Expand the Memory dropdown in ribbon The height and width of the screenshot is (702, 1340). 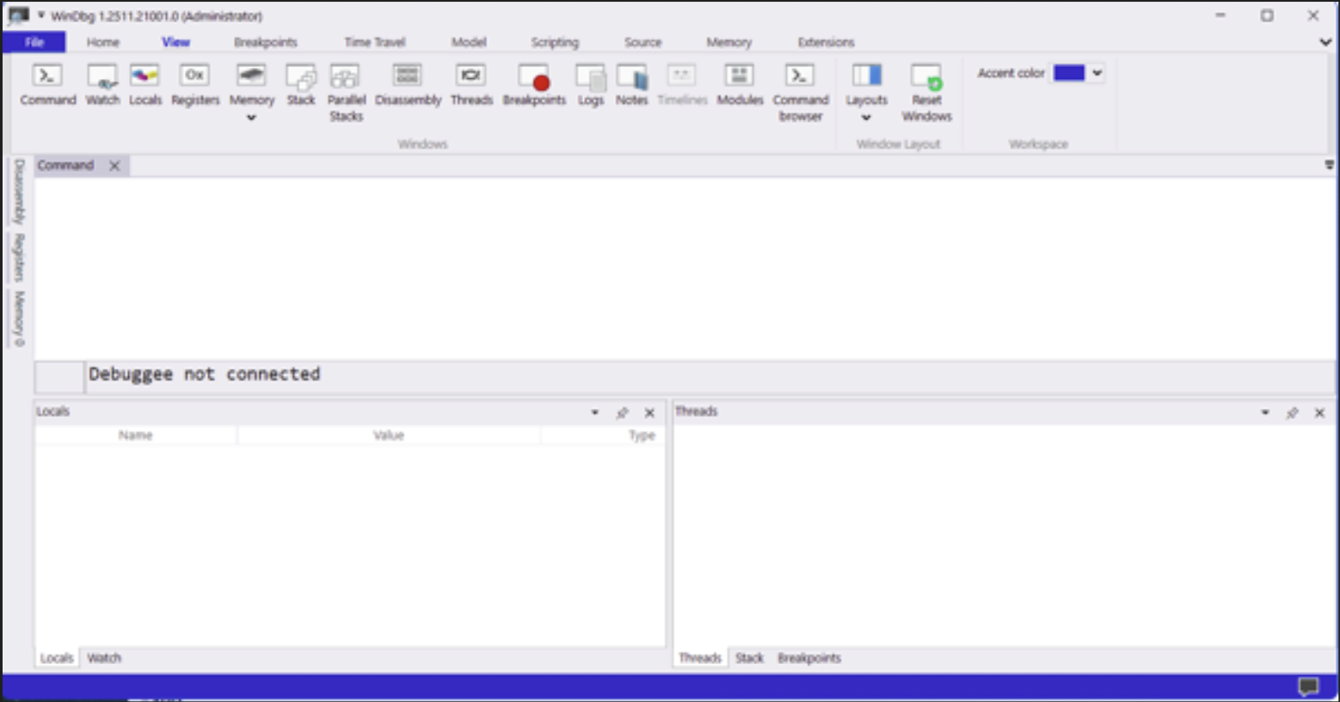tap(251, 118)
